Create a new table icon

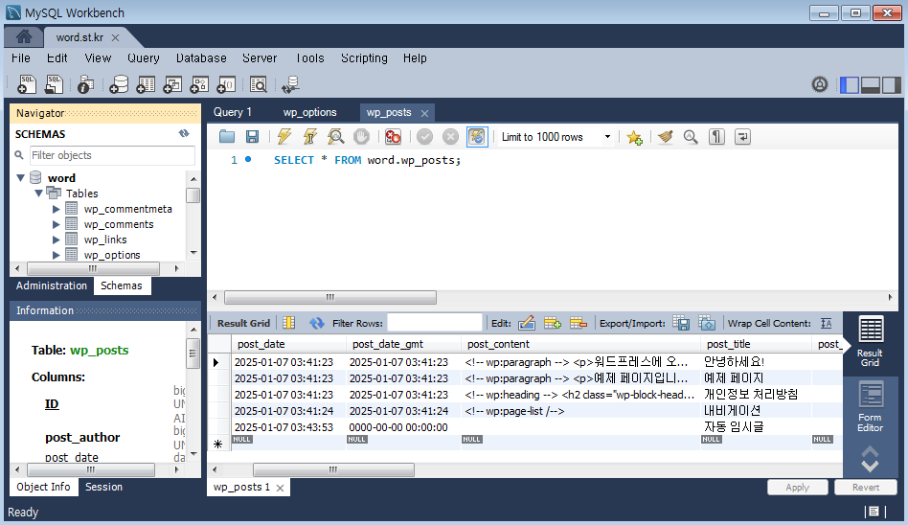(x=146, y=84)
